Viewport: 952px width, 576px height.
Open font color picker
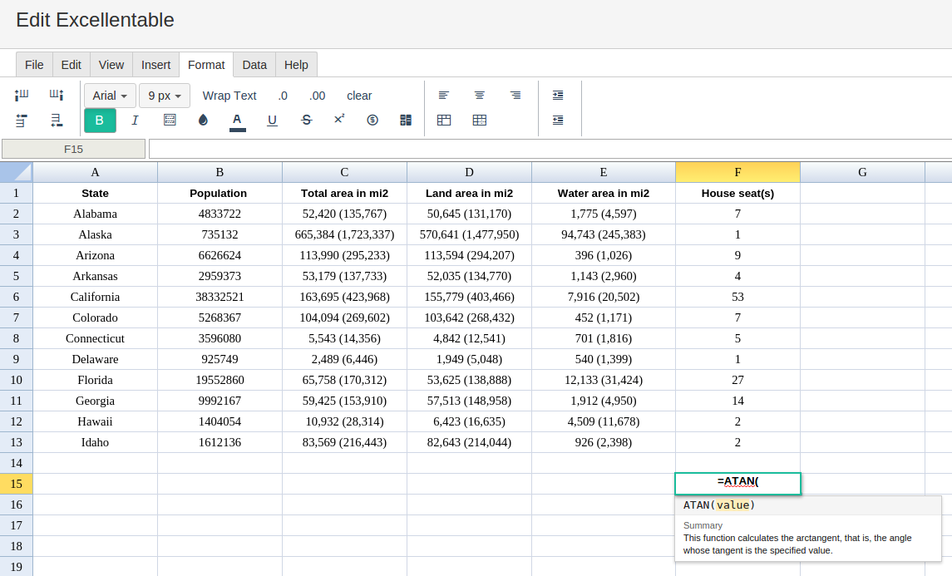[x=238, y=121]
